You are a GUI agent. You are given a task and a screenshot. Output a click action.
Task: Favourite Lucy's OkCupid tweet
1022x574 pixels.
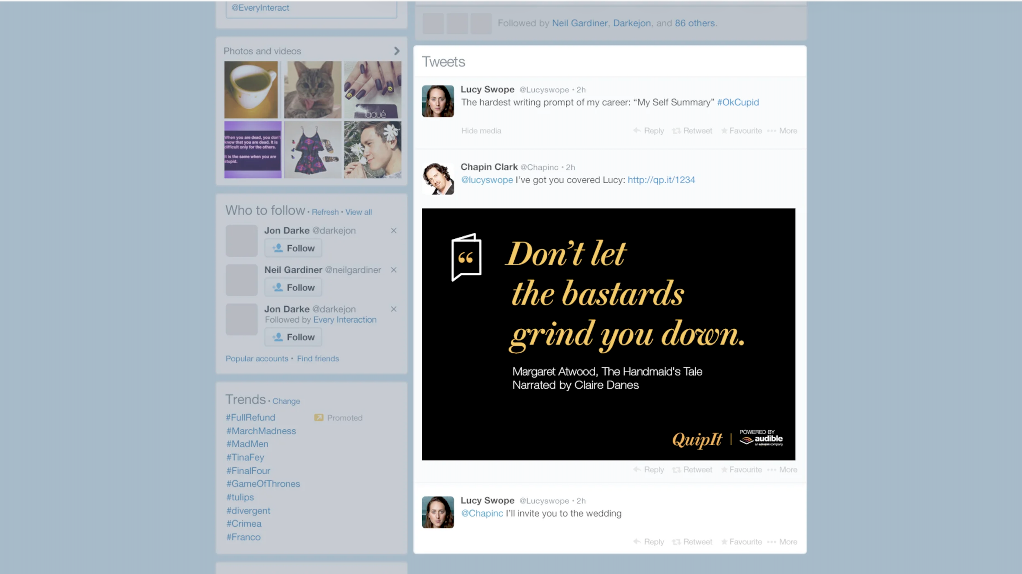pyautogui.click(x=742, y=131)
